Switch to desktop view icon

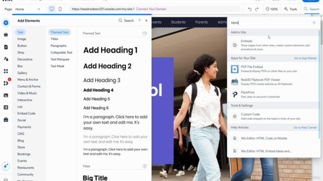coord(51,9)
